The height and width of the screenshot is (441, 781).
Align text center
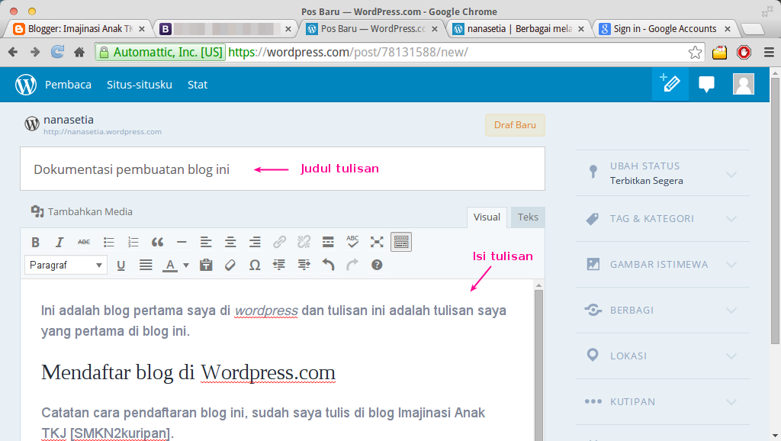[230, 242]
